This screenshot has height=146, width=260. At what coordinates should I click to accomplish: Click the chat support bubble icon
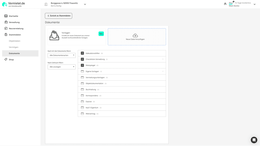[x=254, y=140]
